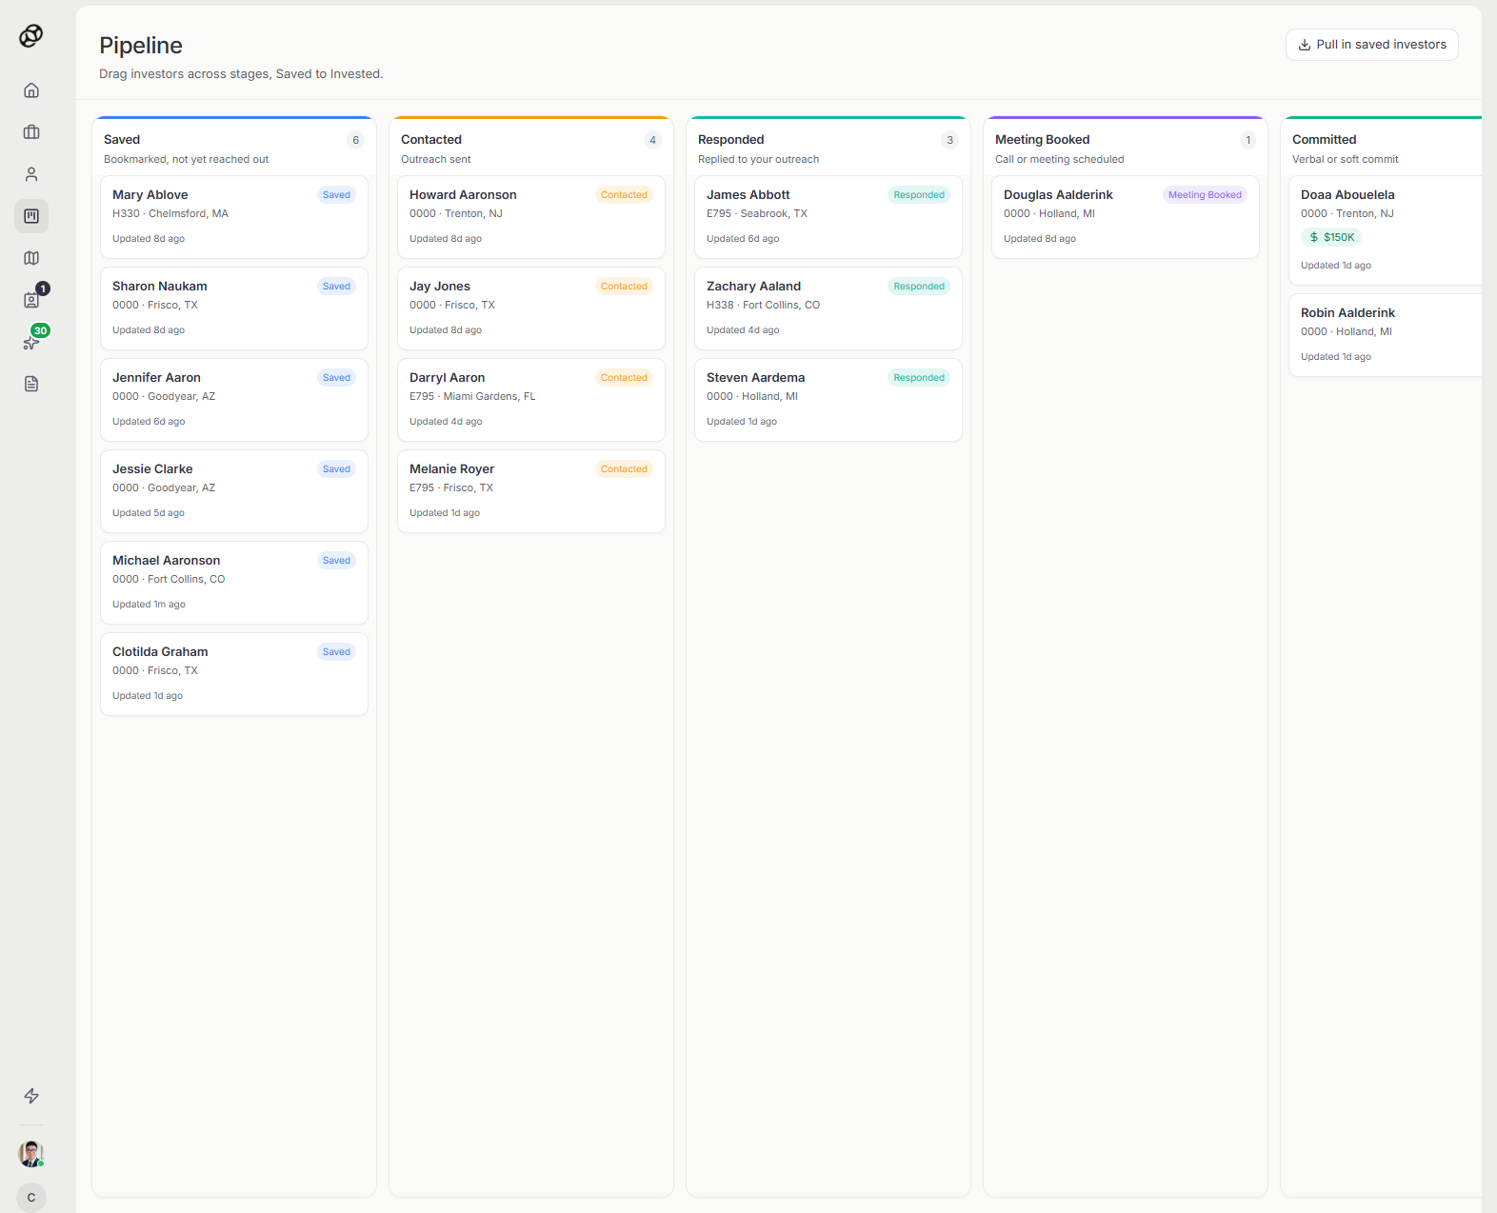Open the person profile sidebar icon
Image resolution: width=1497 pixels, height=1213 pixels.
[x=31, y=174]
